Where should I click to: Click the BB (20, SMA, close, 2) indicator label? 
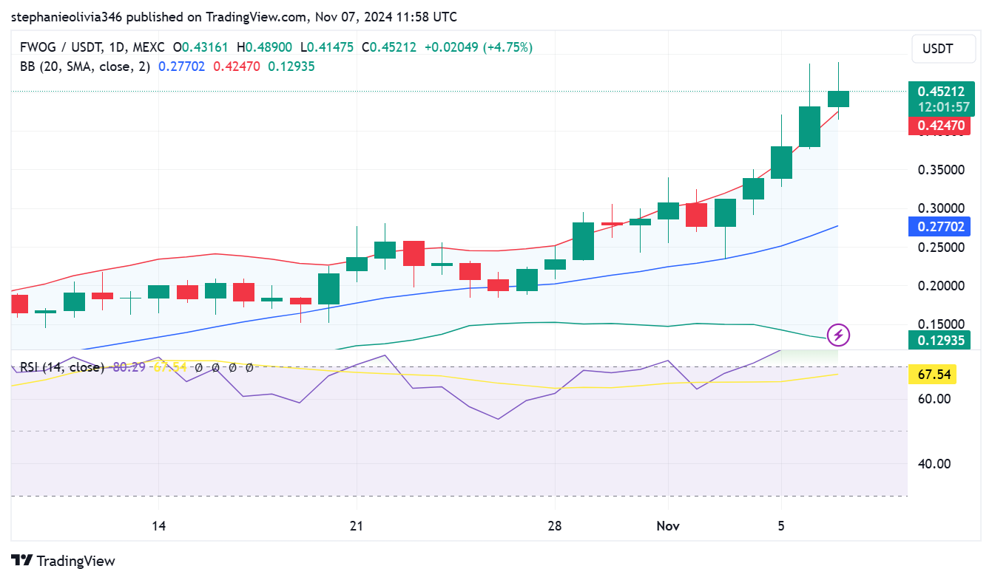[85, 66]
